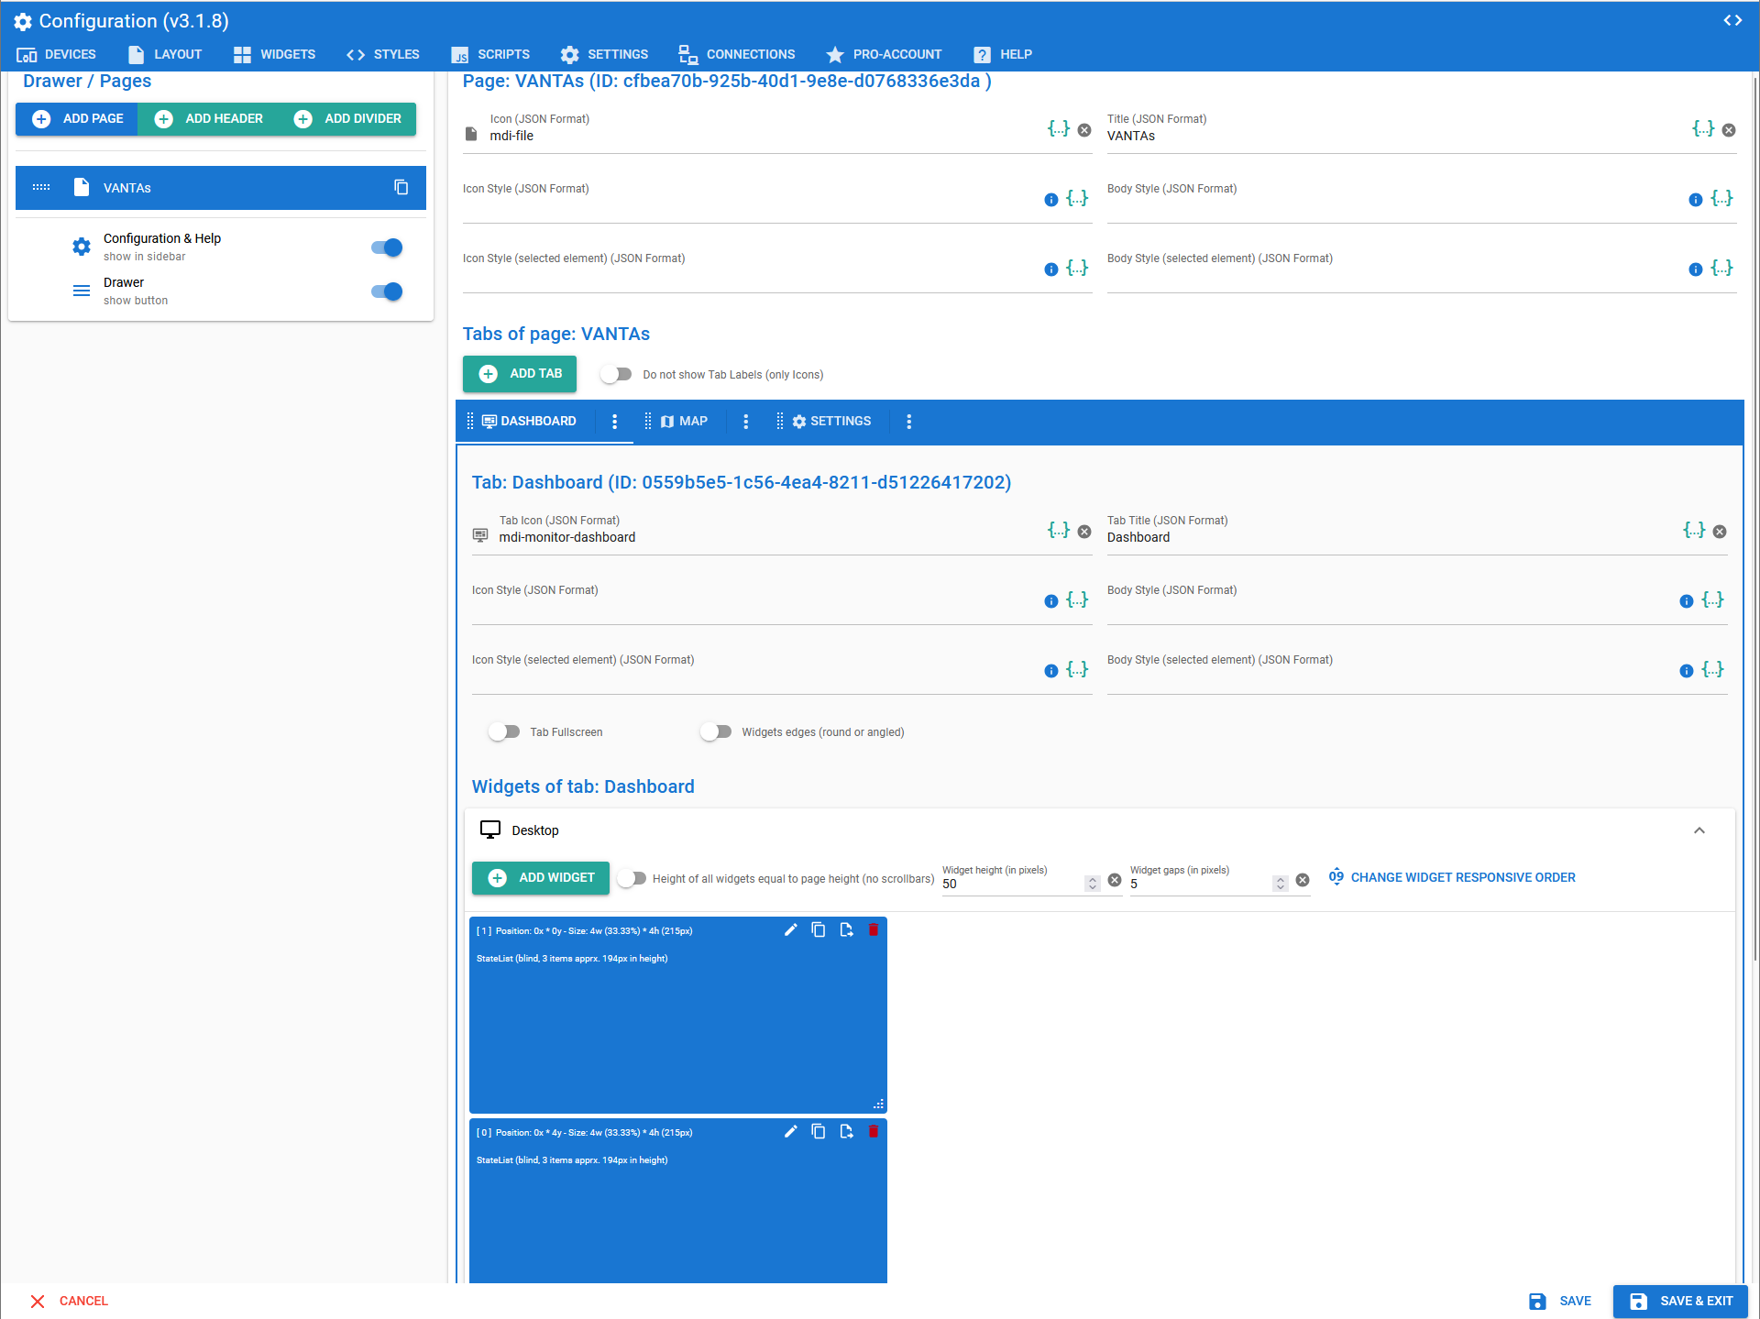Go to the Widgets section
This screenshot has width=1760, height=1319.
[274, 54]
